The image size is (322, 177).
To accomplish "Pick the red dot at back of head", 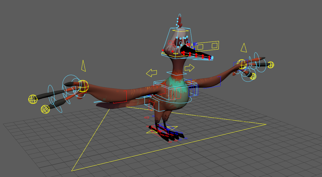I will pyautogui.click(x=163, y=50).
